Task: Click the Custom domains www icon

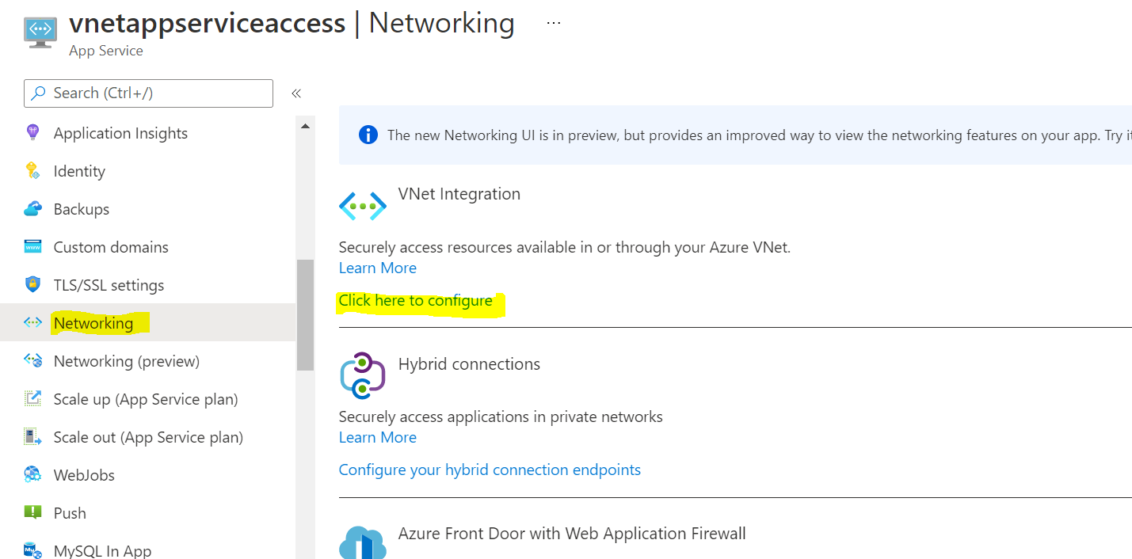Action: [32, 247]
